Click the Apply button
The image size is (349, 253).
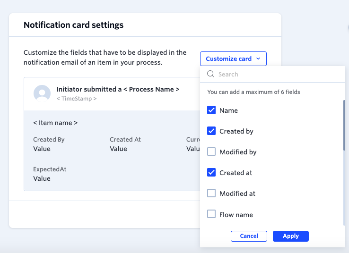click(x=290, y=236)
